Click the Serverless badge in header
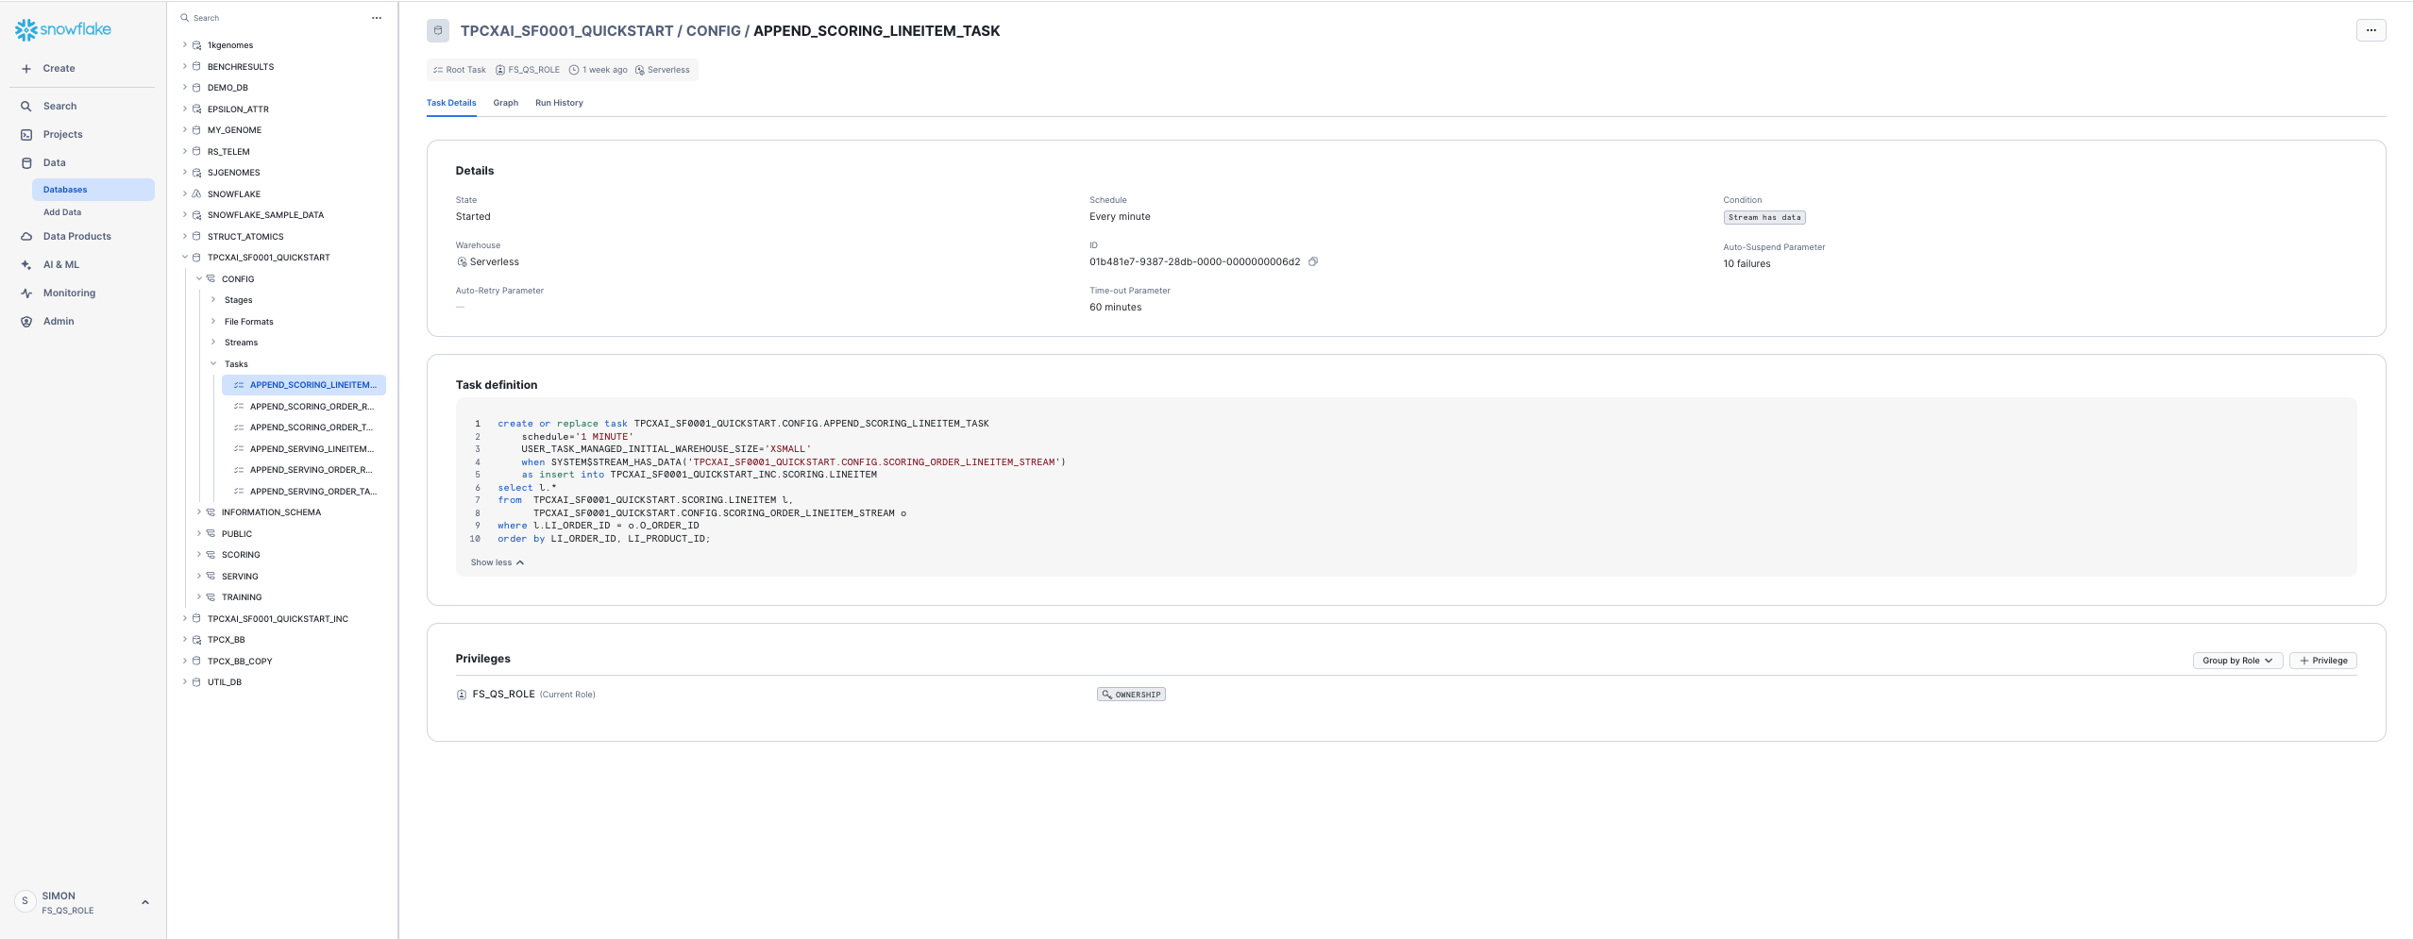Viewport: 2413px width, 939px height. [x=663, y=70]
